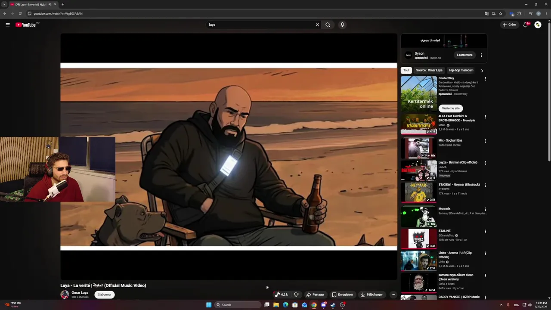The width and height of the screenshot is (551, 310).
Task: Open more actions menu below the video
Action: 393,294
